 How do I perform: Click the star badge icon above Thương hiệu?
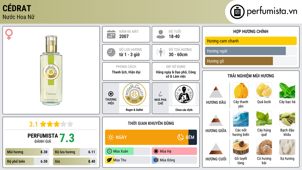coord(111,94)
